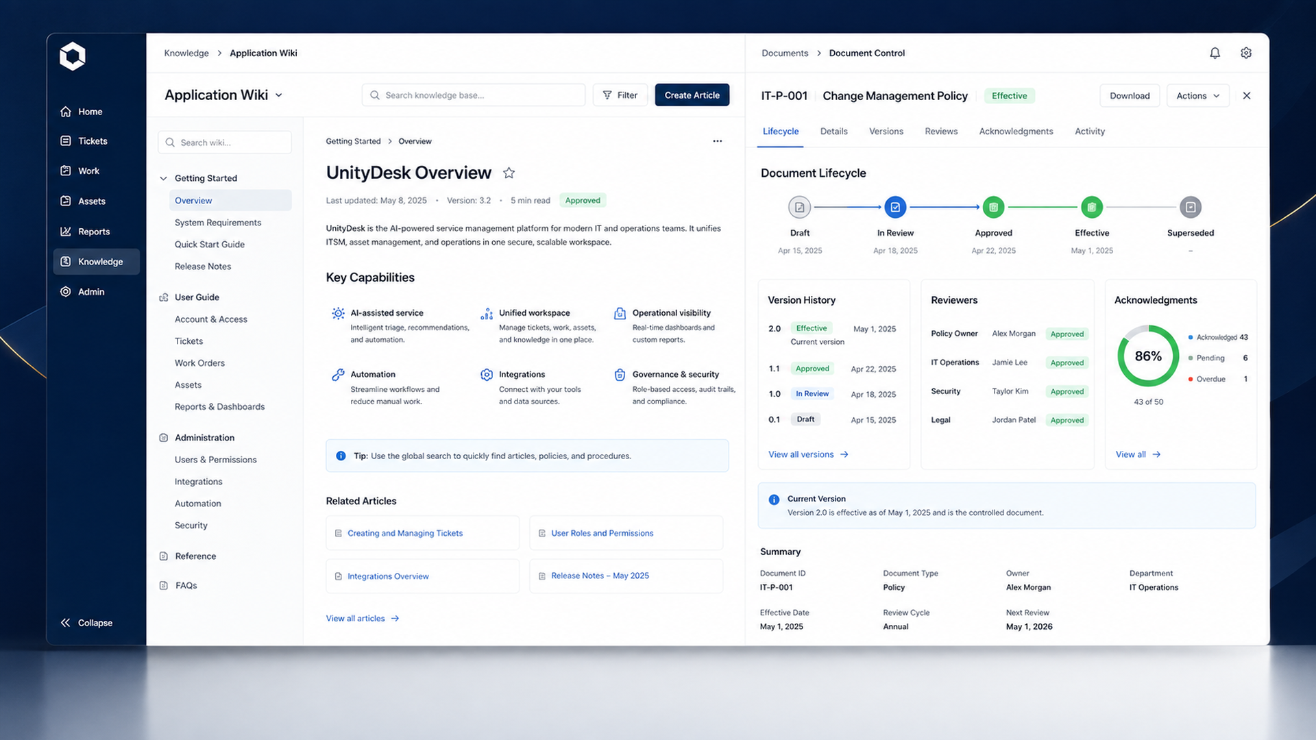The height and width of the screenshot is (740, 1316).
Task: Open View all acknowledgments link
Action: pyautogui.click(x=1138, y=454)
